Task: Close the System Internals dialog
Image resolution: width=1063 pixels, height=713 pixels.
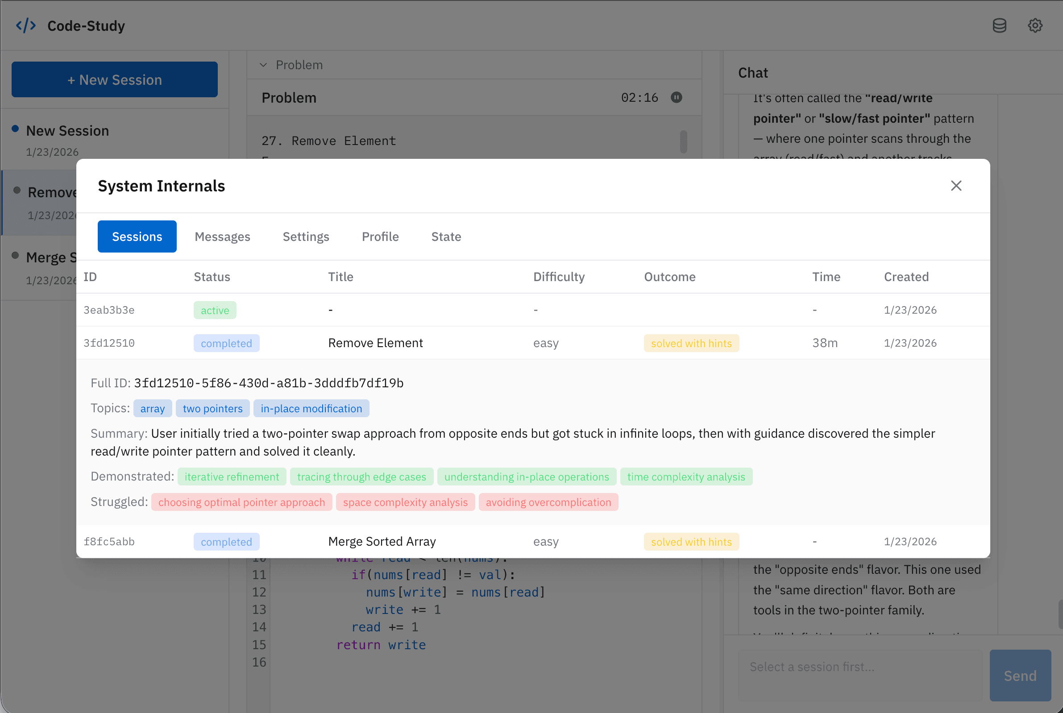Action: pyautogui.click(x=956, y=186)
